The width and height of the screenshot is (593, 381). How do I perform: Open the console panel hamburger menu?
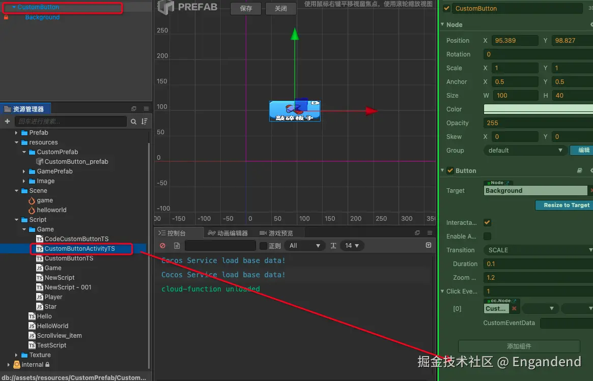(430, 233)
